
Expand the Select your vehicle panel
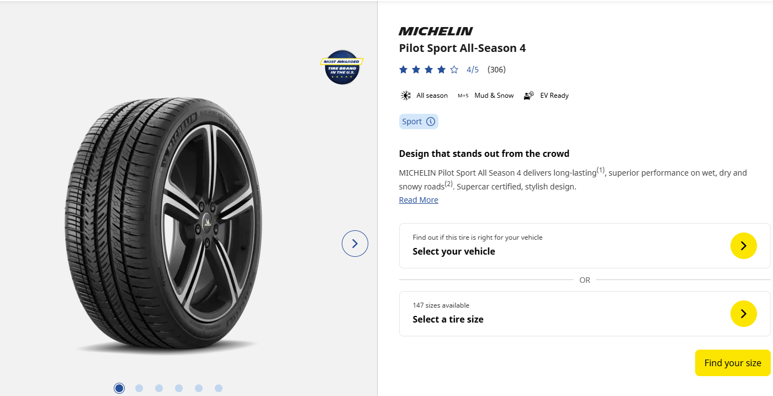pos(585,246)
